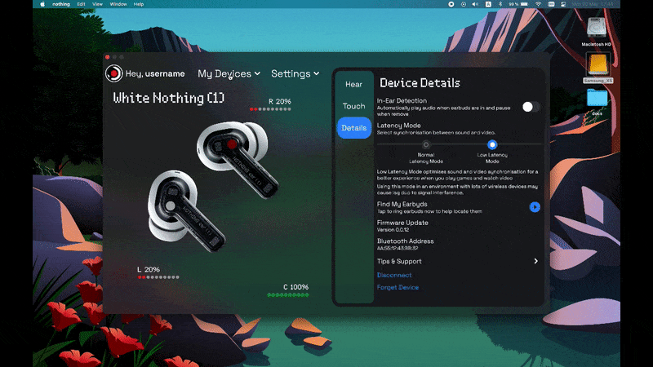The height and width of the screenshot is (367, 653).
Task: Click the left earbud battery indicator dots
Action: point(158,277)
